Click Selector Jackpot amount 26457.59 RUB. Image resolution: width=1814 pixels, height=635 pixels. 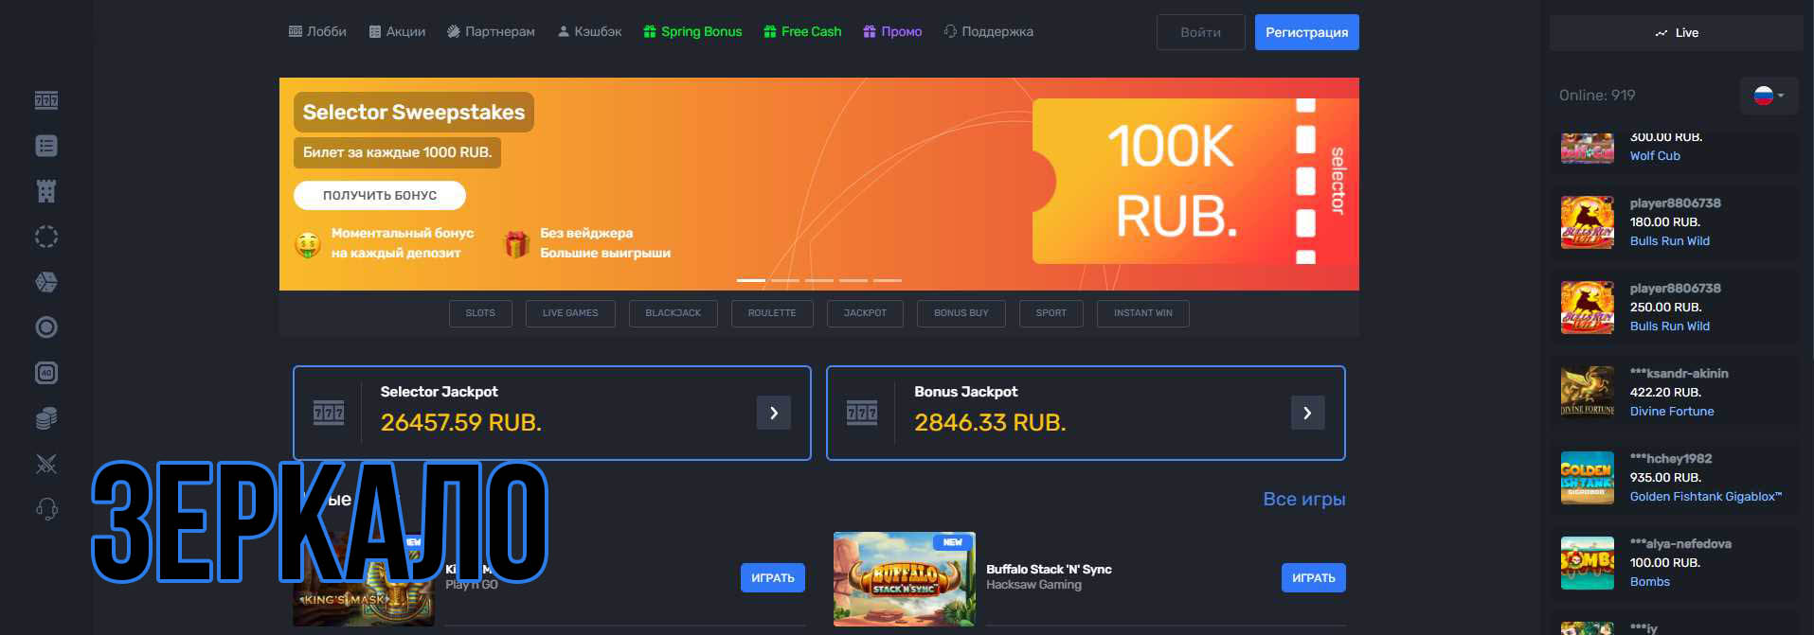click(461, 423)
